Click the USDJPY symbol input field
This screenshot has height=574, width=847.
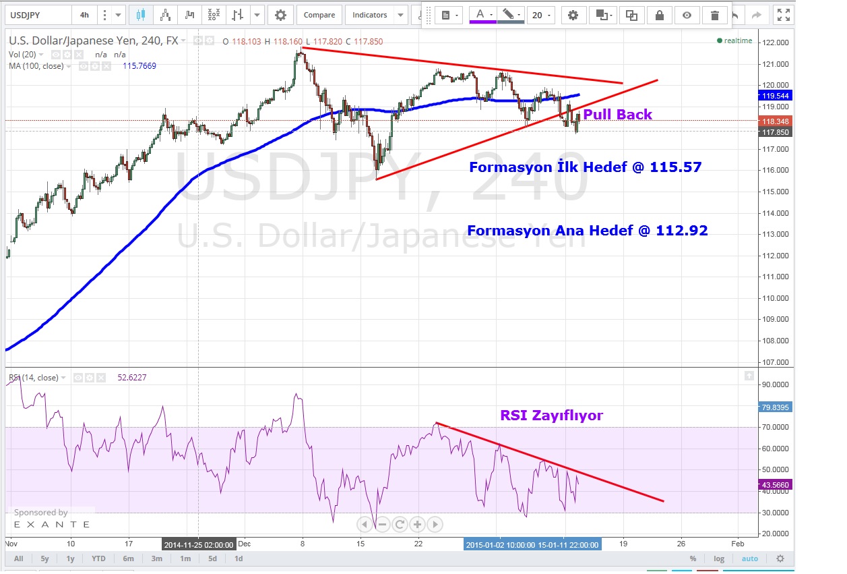tap(37, 15)
